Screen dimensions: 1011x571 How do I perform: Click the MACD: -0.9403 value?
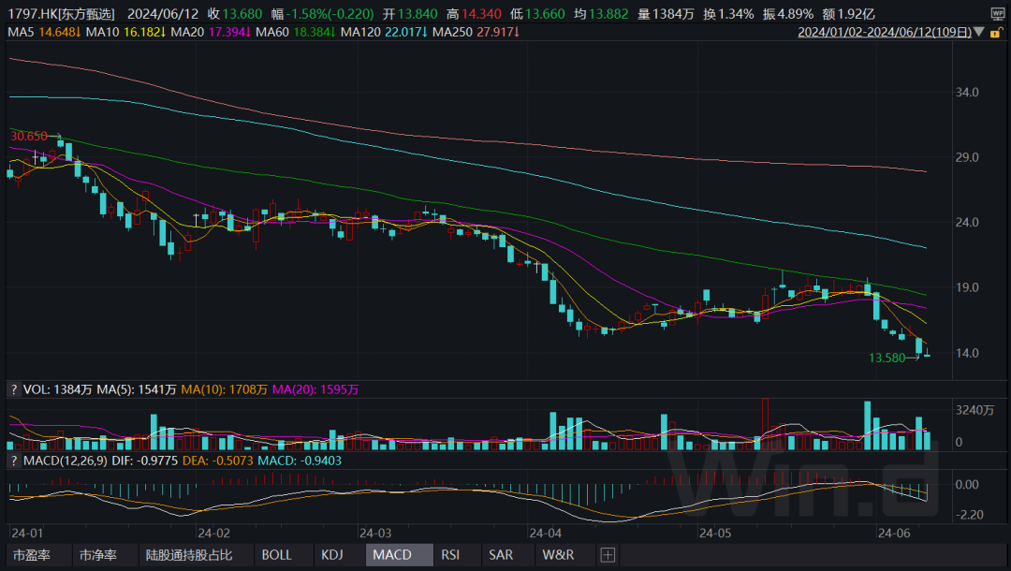click(300, 461)
